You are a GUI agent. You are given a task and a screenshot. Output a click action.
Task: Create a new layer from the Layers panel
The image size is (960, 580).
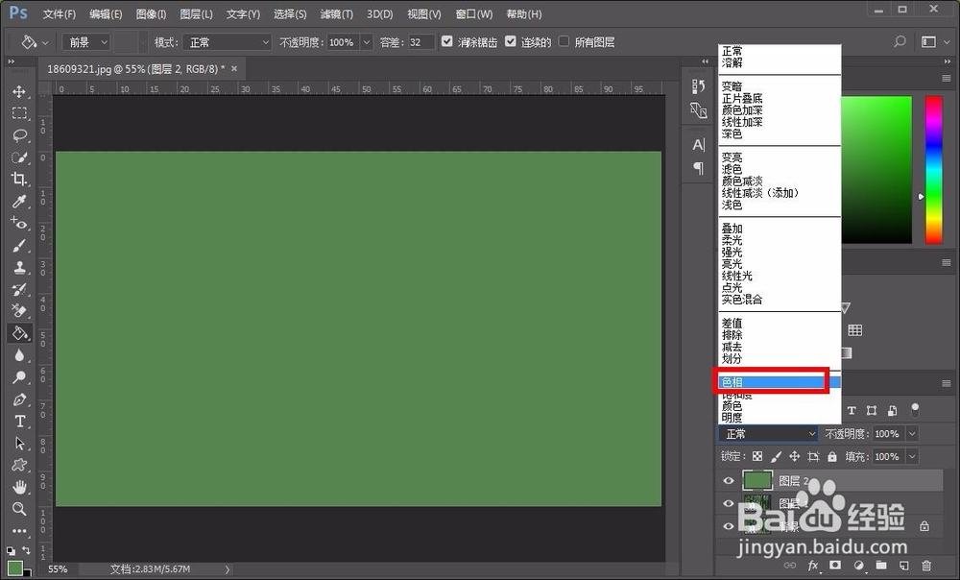click(904, 566)
